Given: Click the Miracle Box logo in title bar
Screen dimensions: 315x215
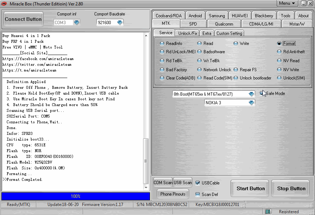Looking at the screenshot, I should (5, 4).
